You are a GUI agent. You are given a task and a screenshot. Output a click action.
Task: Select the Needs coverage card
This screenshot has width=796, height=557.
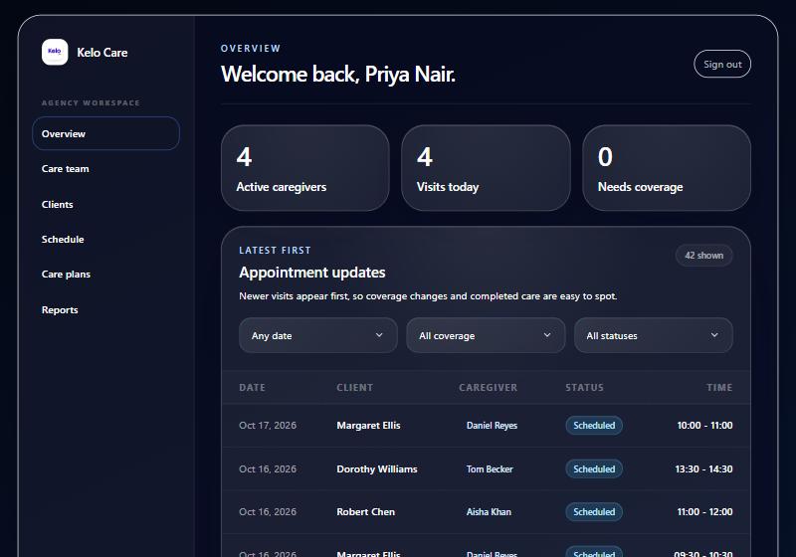coord(667,168)
